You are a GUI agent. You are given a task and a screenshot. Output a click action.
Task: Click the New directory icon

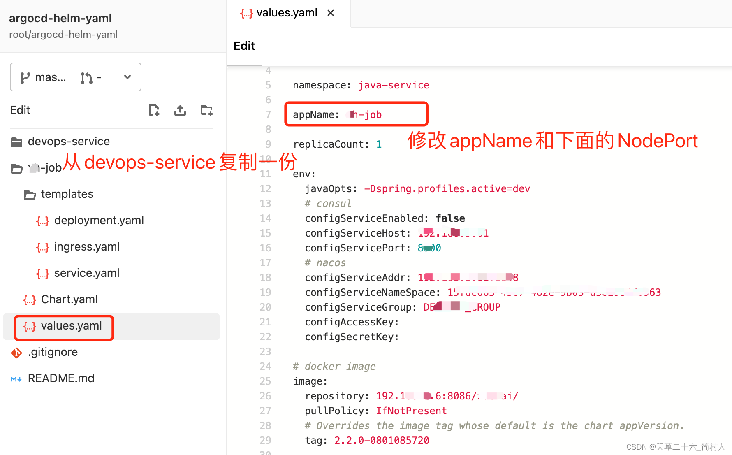tap(206, 110)
